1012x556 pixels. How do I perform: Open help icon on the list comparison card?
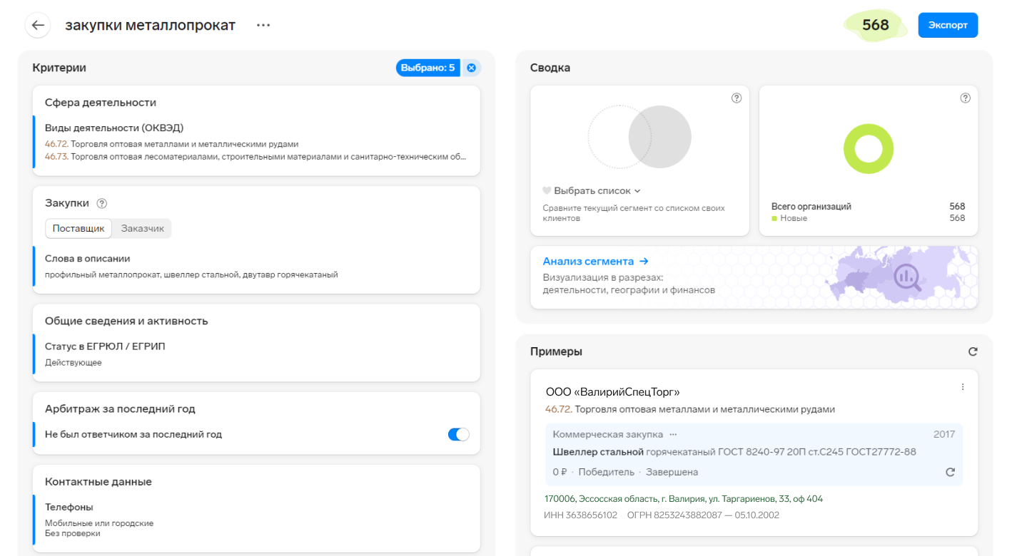point(737,98)
